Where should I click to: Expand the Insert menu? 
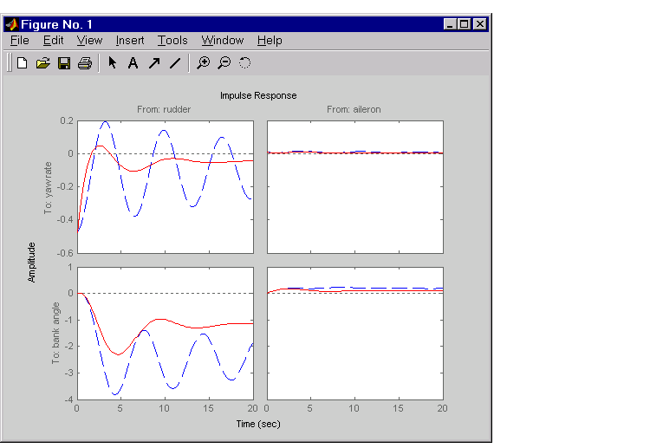point(130,40)
